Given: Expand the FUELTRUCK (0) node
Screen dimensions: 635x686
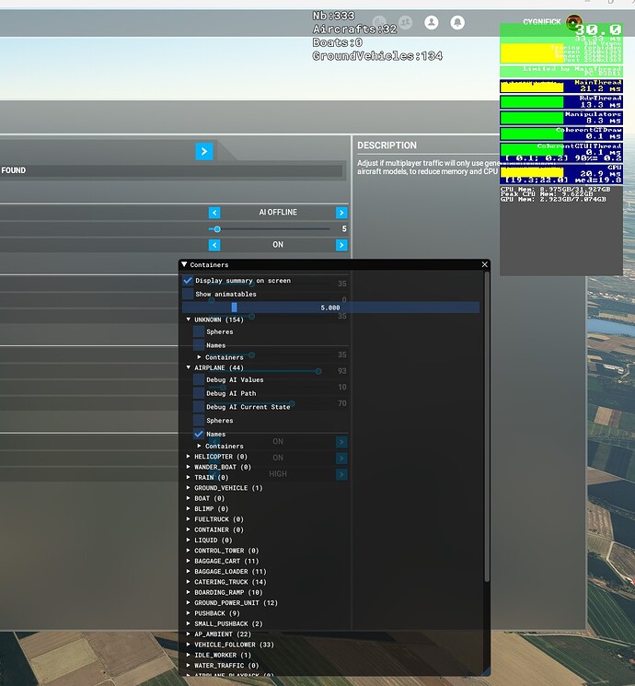Looking at the screenshot, I should click(x=189, y=519).
